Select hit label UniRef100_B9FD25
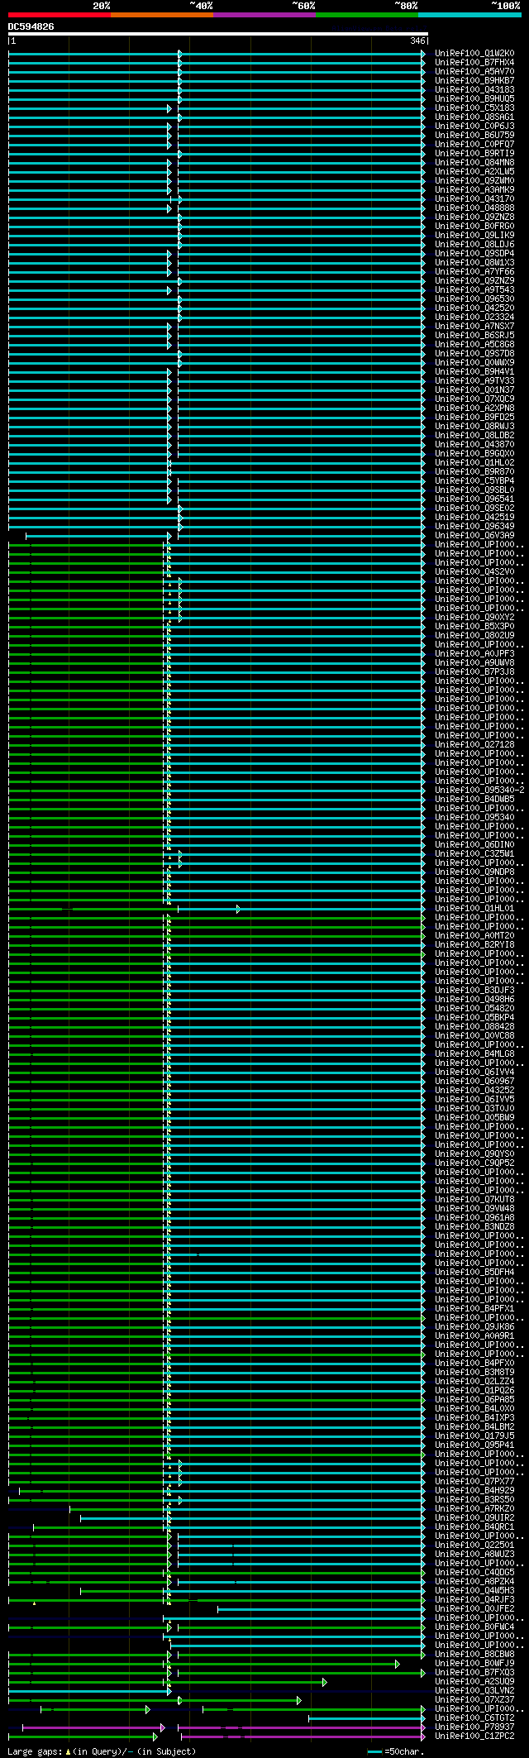Image resolution: width=529 pixels, height=1758 pixels. pyautogui.click(x=474, y=417)
